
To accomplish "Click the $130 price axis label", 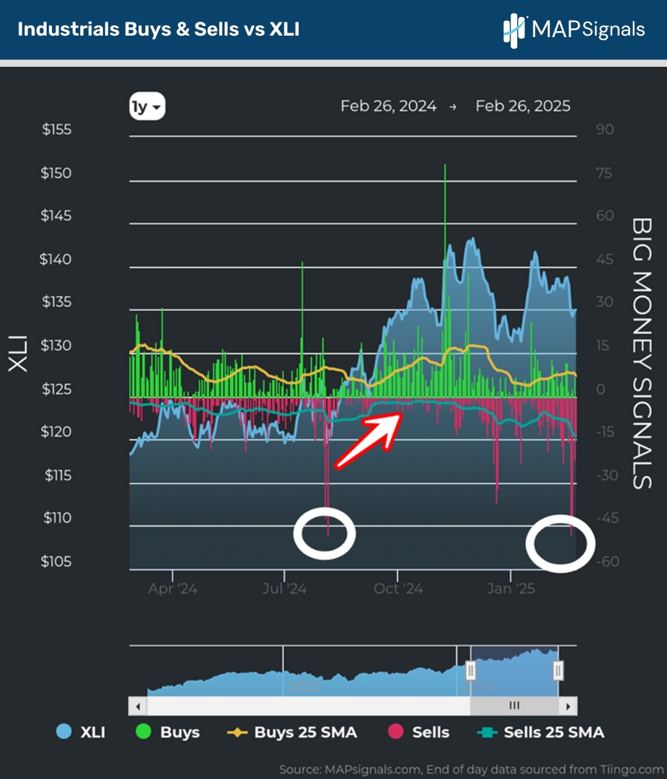I will pyautogui.click(x=56, y=345).
